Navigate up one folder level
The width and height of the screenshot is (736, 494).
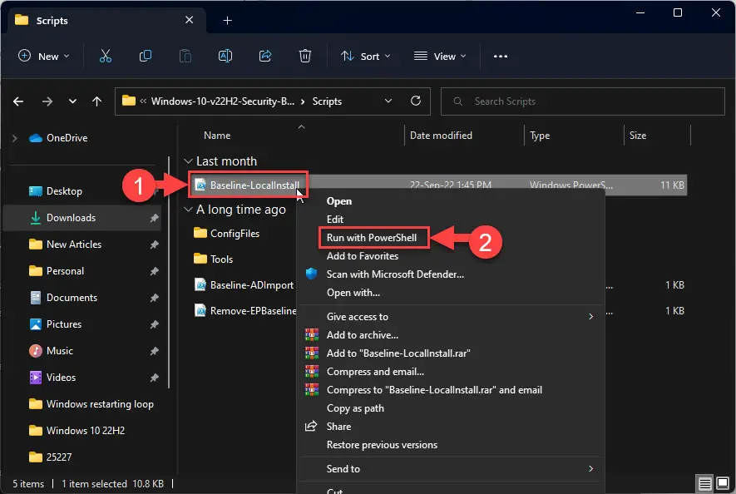point(96,101)
